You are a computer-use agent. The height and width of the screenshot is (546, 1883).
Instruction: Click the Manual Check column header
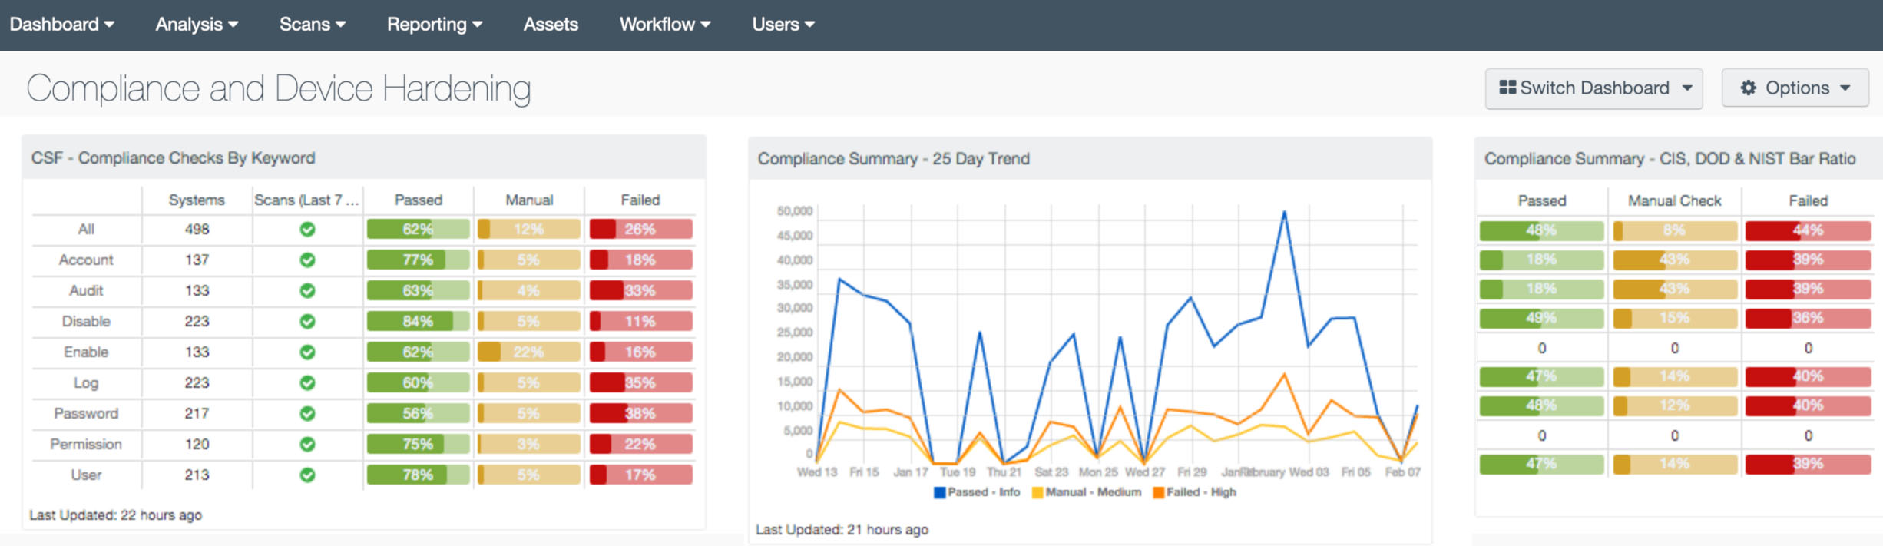point(1675,200)
